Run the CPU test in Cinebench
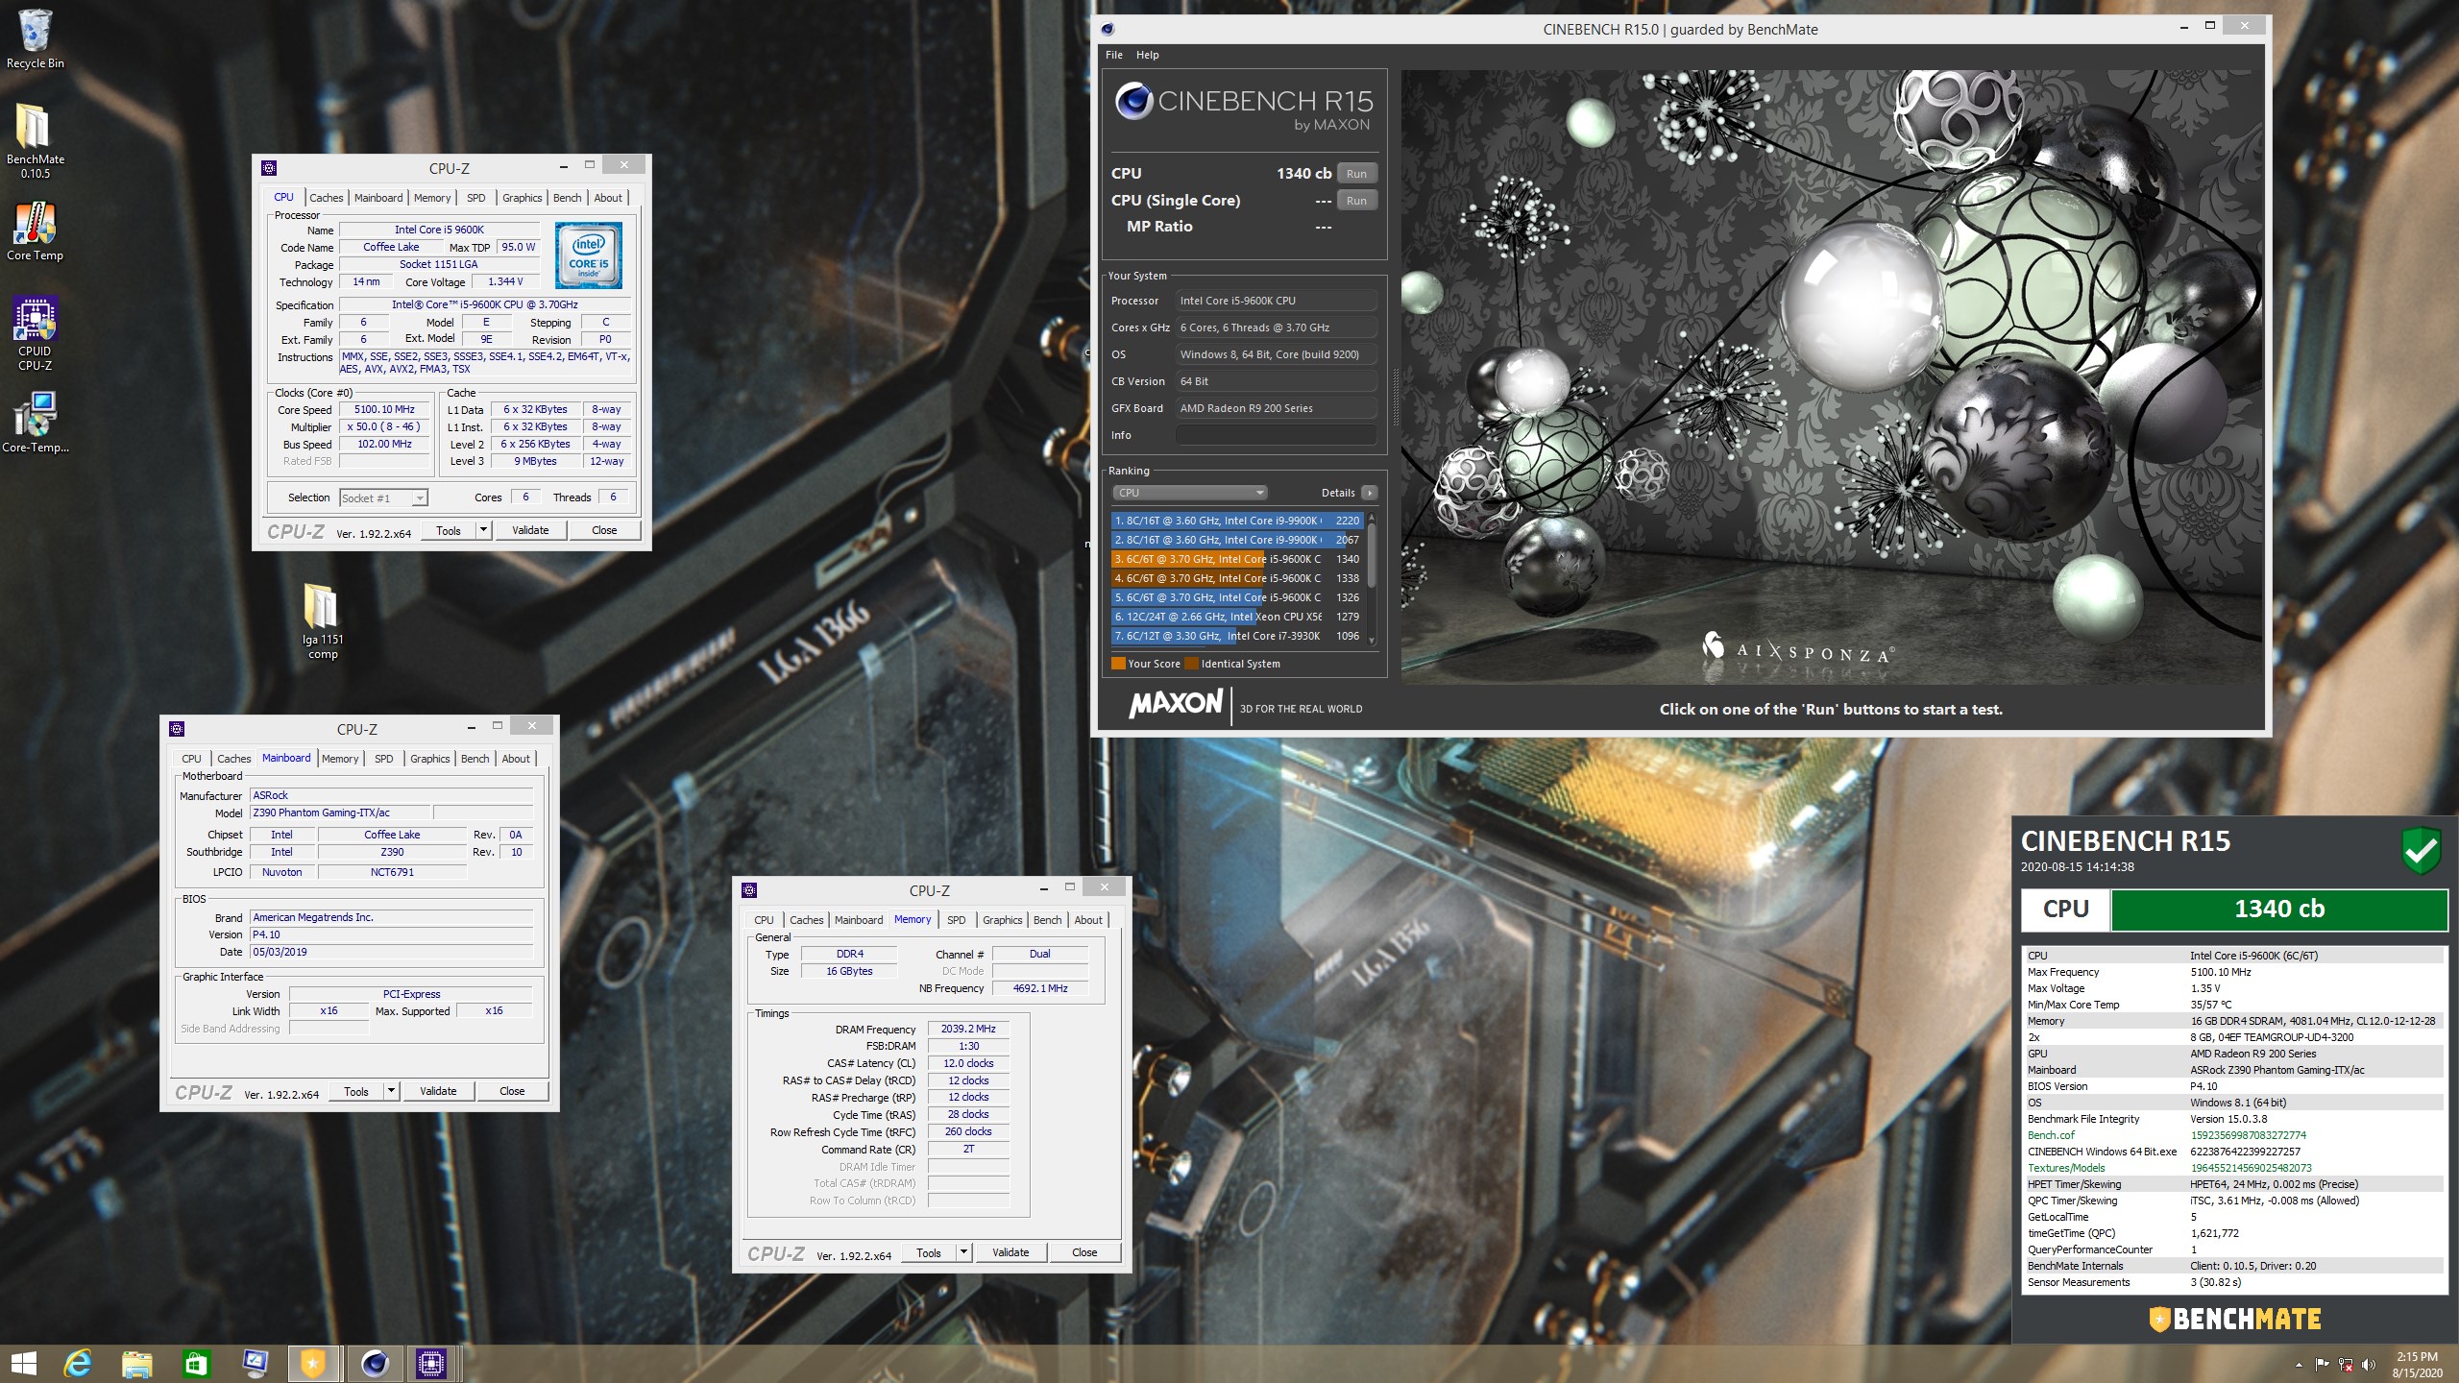The height and width of the screenshot is (1383, 2459). [x=1356, y=174]
